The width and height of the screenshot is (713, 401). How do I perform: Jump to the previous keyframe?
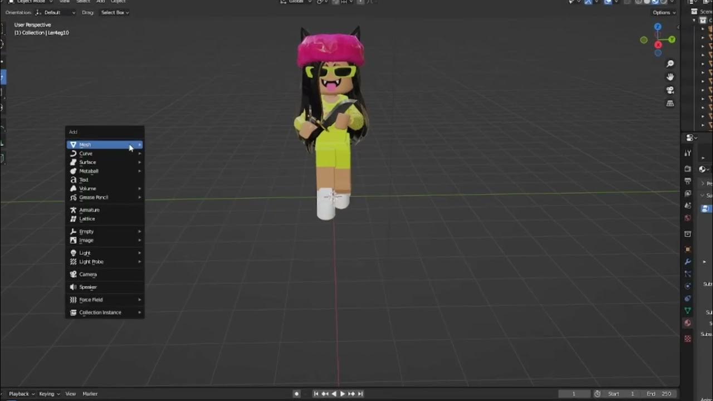tap(325, 394)
